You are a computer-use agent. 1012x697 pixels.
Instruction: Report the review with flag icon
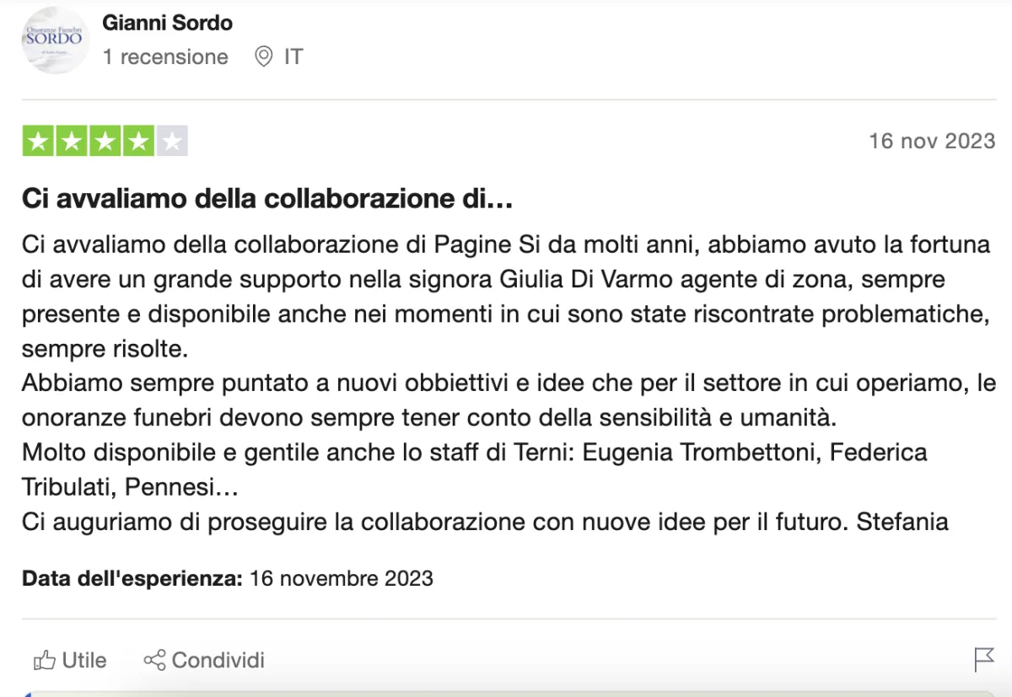pos(983,659)
